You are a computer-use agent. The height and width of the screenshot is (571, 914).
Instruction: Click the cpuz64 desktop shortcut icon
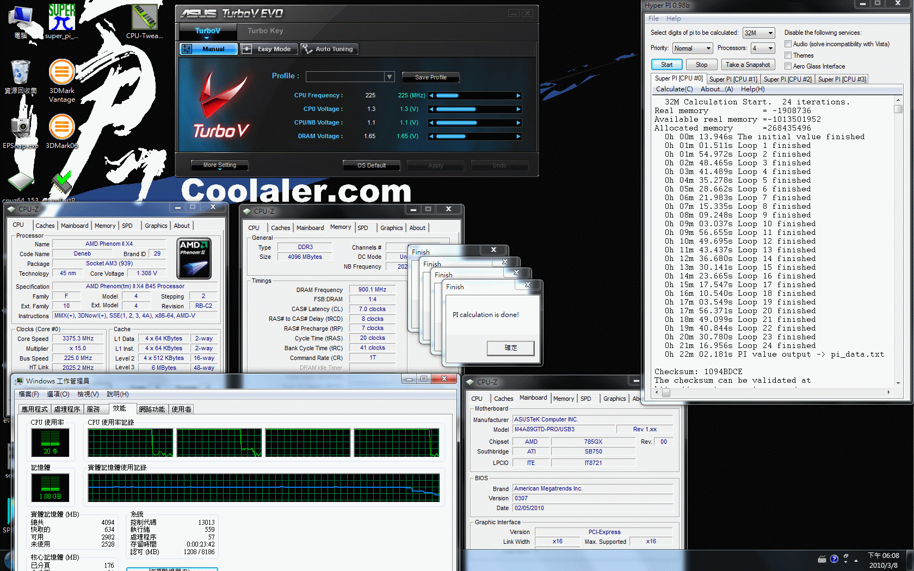(20, 182)
